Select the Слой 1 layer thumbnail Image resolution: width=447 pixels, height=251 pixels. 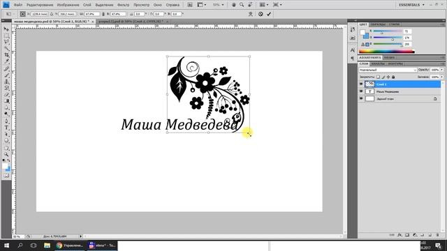369,84
